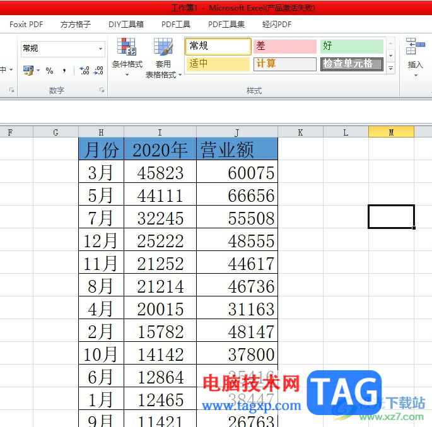Select cell containing 7月
This screenshot has height=427, width=432.
tap(101, 217)
